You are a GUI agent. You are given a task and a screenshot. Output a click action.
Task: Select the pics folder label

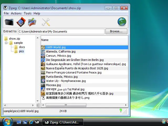(21, 51)
